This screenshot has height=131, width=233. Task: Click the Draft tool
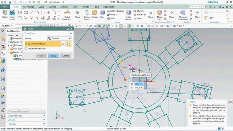click(x=138, y=19)
